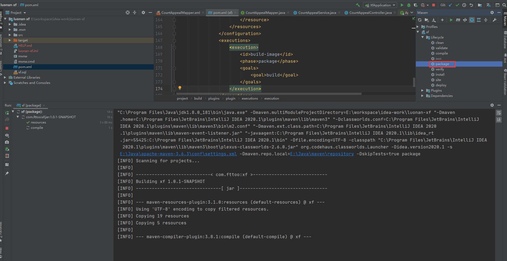507x261 pixels.
Task: Select the package lifecycle phase
Action: pyautogui.click(x=442, y=64)
